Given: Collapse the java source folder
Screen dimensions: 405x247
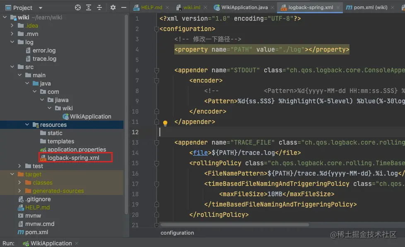Looking at the screenshot, I should tap(27, 83).
